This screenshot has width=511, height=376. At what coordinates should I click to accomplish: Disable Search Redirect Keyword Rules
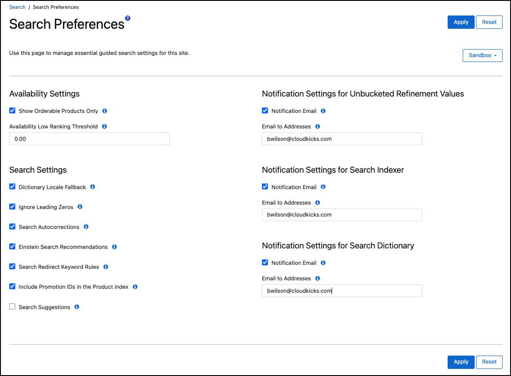click(x=12, y=266)
